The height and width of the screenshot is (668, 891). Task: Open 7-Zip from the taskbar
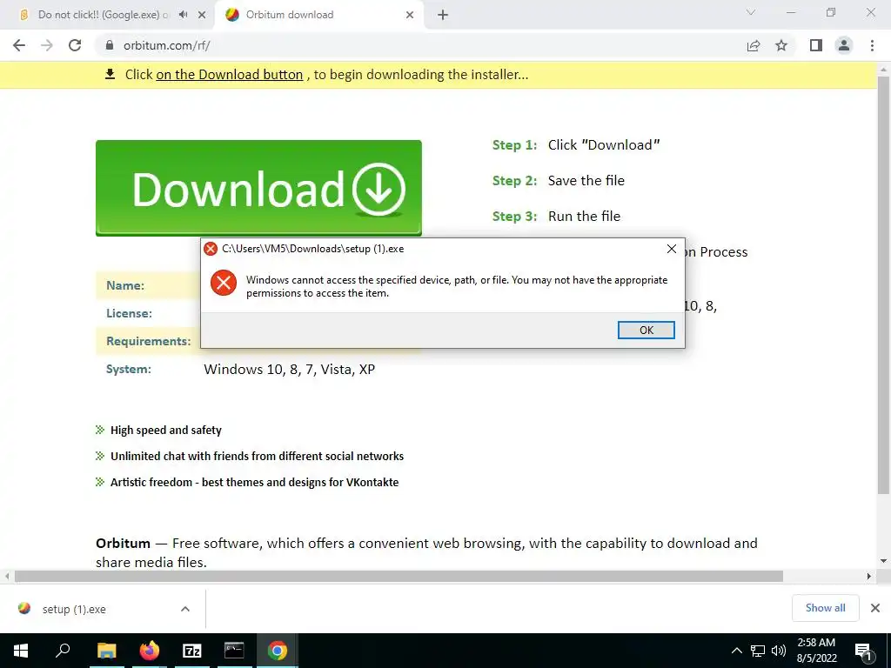(x=192, y=651)
